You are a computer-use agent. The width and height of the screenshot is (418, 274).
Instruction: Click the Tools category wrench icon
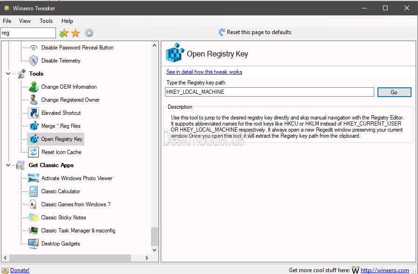point(22,74)
